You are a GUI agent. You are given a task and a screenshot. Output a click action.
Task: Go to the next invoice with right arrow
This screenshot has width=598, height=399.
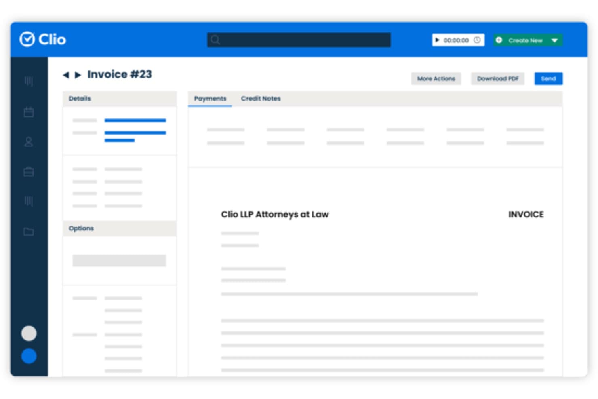pos(78,75)
